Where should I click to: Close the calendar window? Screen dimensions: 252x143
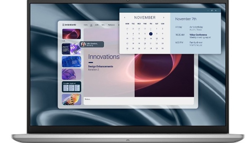click(x=216, y=10)
